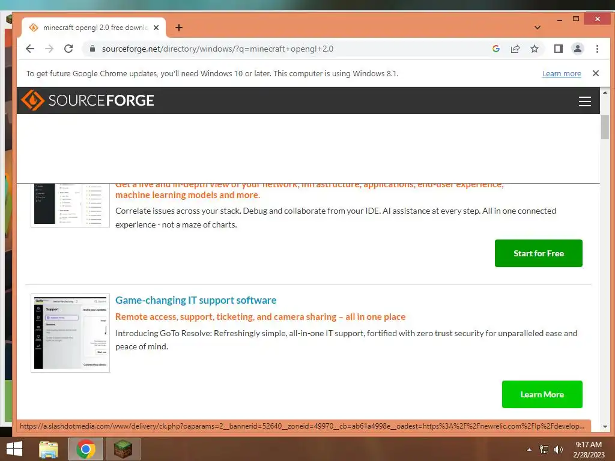The image size is (615, 461).
Task: Open the Learn more link in update banner
Action: pyautogui.click(x=562, y=73)
